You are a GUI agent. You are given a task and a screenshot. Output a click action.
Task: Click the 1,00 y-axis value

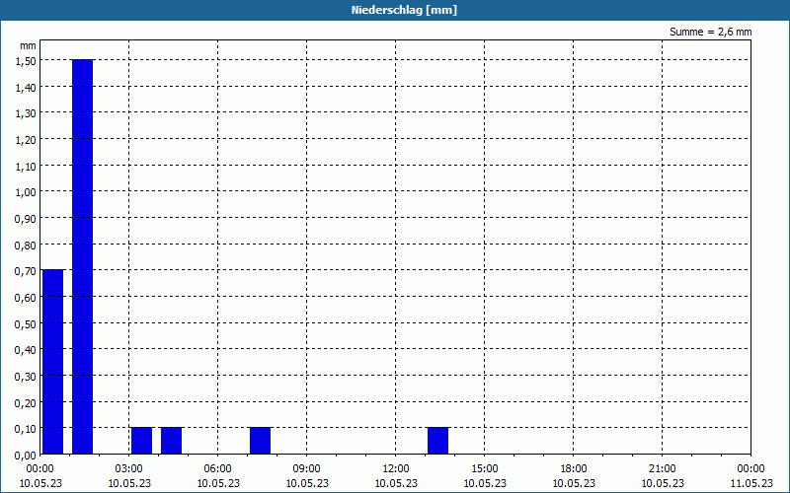point(26,192)
